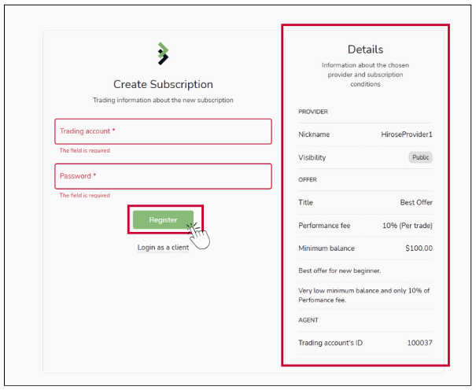Click the Details panel heading

(x=365, y=50)
